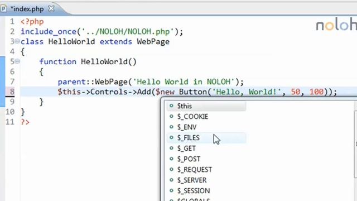Select $_SESSION in the autocomplete list
357x201 pixels.
[206, 190]
